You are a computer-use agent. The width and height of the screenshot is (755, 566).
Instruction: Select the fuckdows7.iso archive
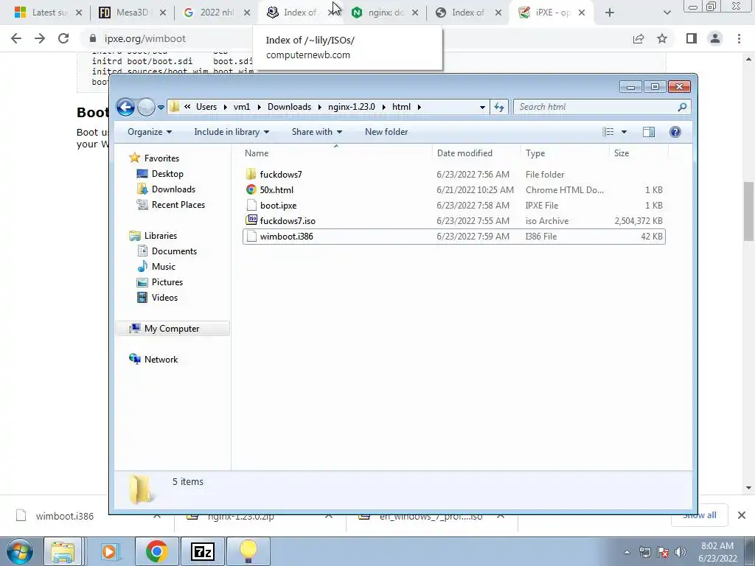point(453,221)
